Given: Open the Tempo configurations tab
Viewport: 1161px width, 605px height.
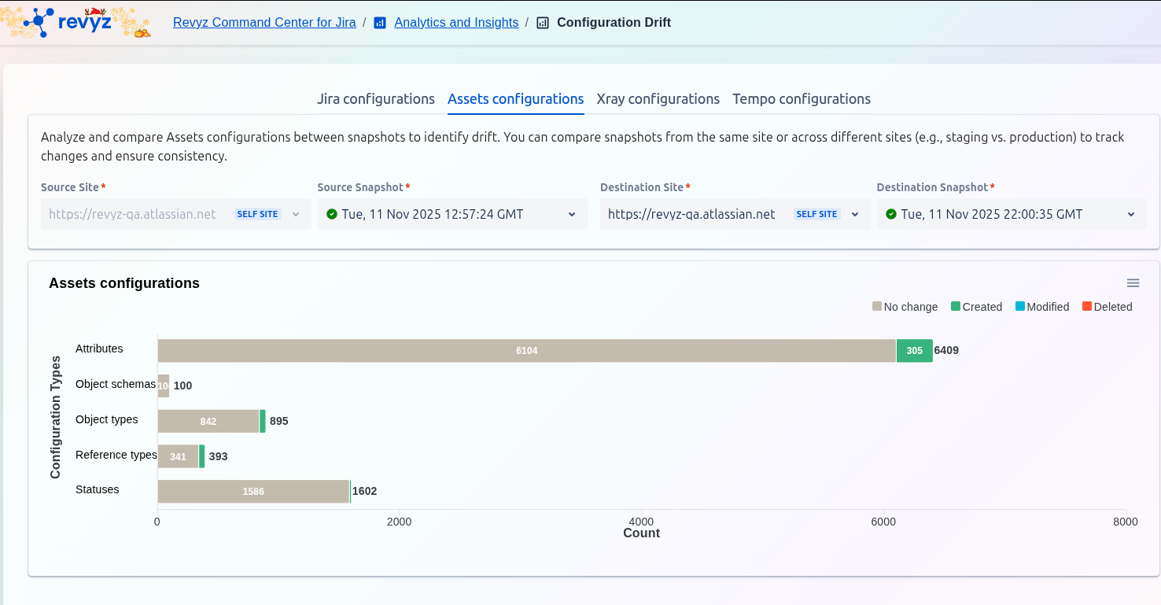Looking at the screenshot, I should 801,99.
